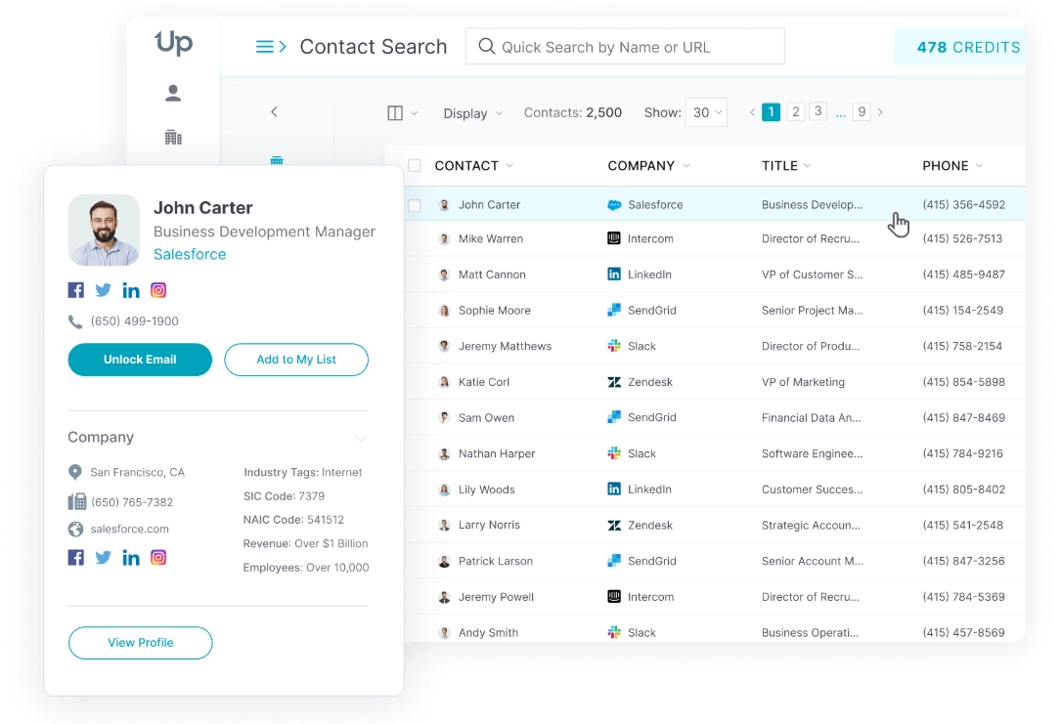The image size is (1061, 724).
Task: Go to page 2
Action: (x=796, y=111)
